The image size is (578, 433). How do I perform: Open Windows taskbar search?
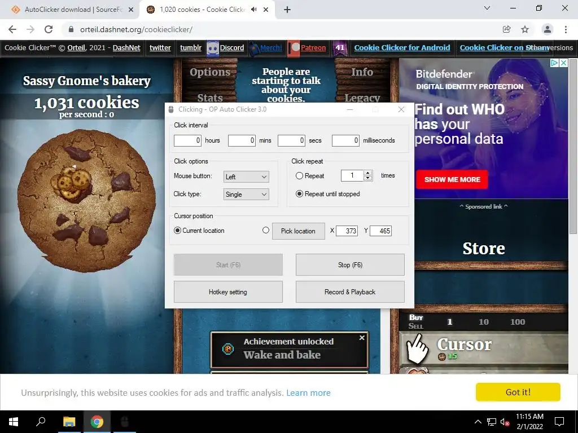coord(41,422)
